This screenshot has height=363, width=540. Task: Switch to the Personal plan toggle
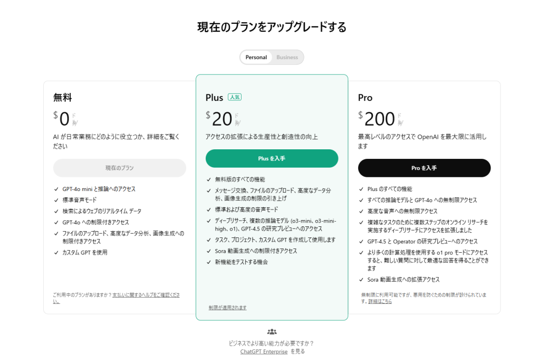tap(256, 57)
